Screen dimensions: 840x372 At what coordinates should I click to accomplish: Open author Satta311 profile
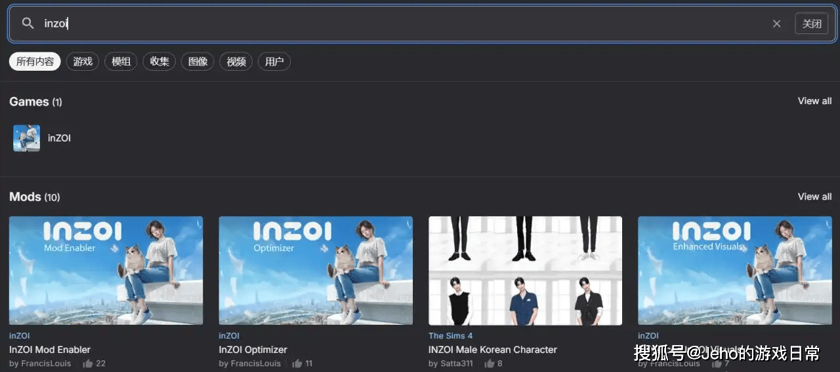click(457, 363)
